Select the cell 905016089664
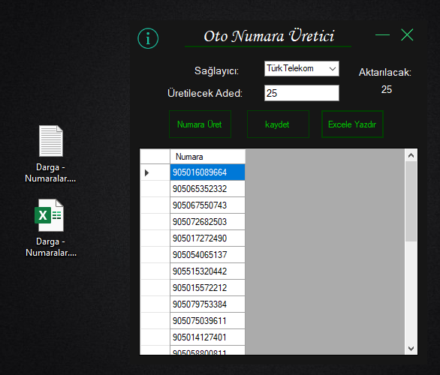This screenshot has height=375, width=440. (208, 172)
